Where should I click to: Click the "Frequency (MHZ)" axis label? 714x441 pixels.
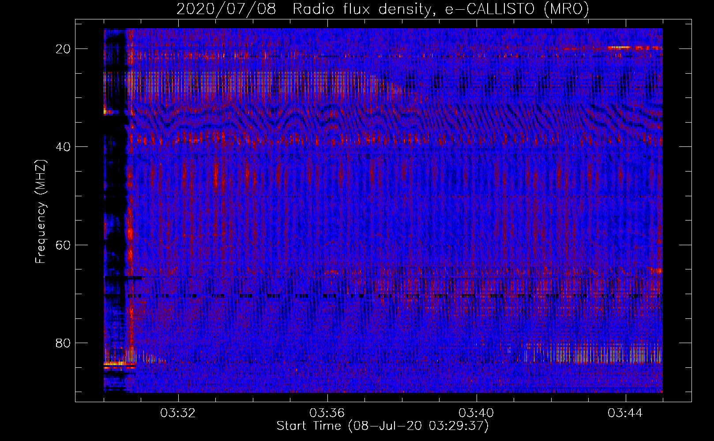click(41, 212)
